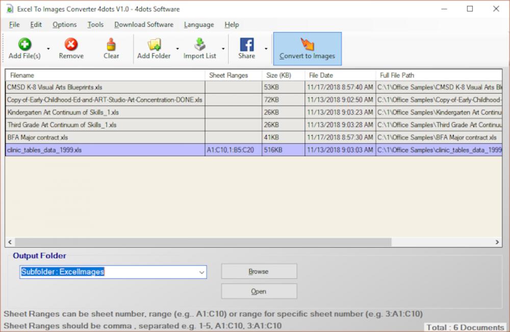
Task: Open the Download Software menu
Action: point(144,24)
